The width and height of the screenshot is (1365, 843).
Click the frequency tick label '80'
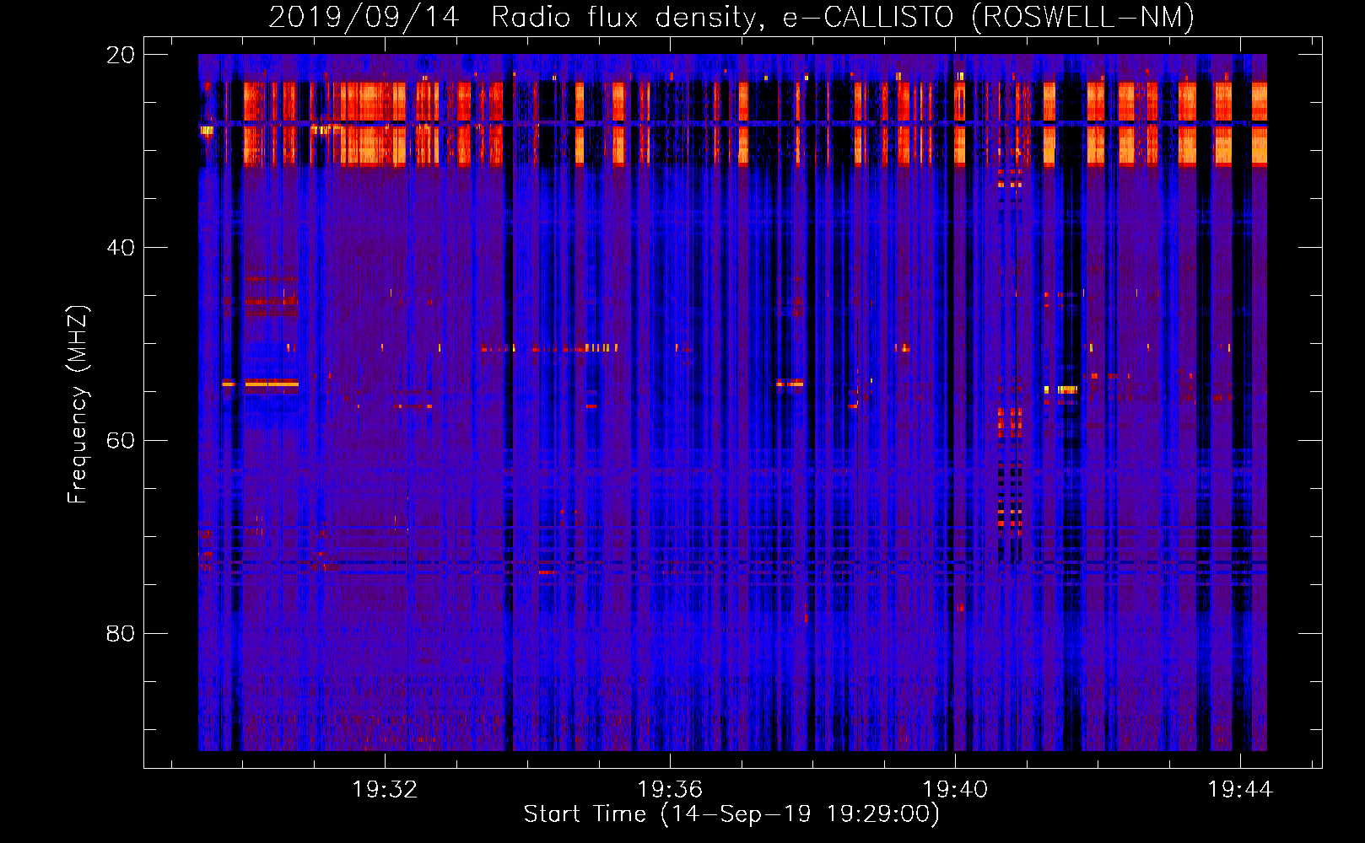121,634
